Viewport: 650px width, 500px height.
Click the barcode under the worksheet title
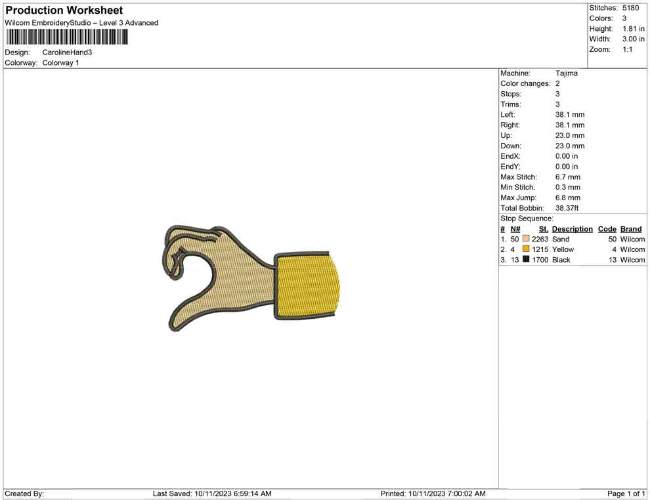tap(67, 37)
